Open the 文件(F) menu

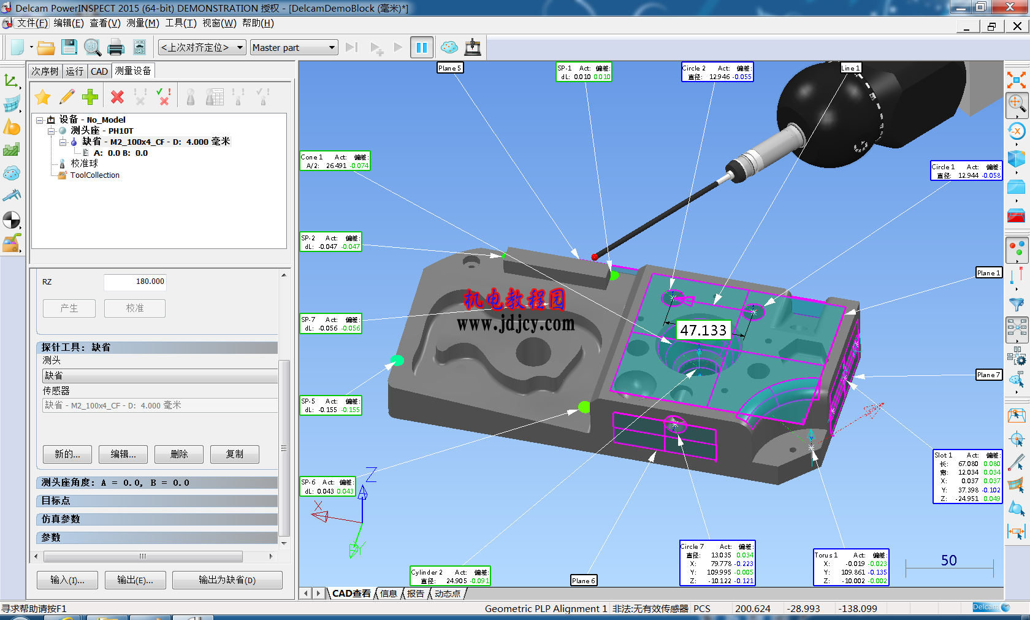pos(32,23)
